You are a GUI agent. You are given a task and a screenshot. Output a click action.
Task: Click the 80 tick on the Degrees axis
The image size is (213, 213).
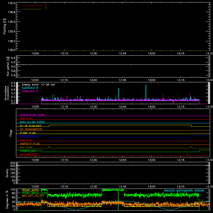14,193
